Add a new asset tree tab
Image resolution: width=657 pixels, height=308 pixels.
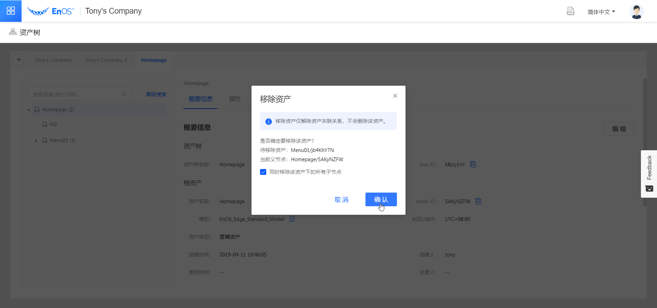[x=19, y=60]
